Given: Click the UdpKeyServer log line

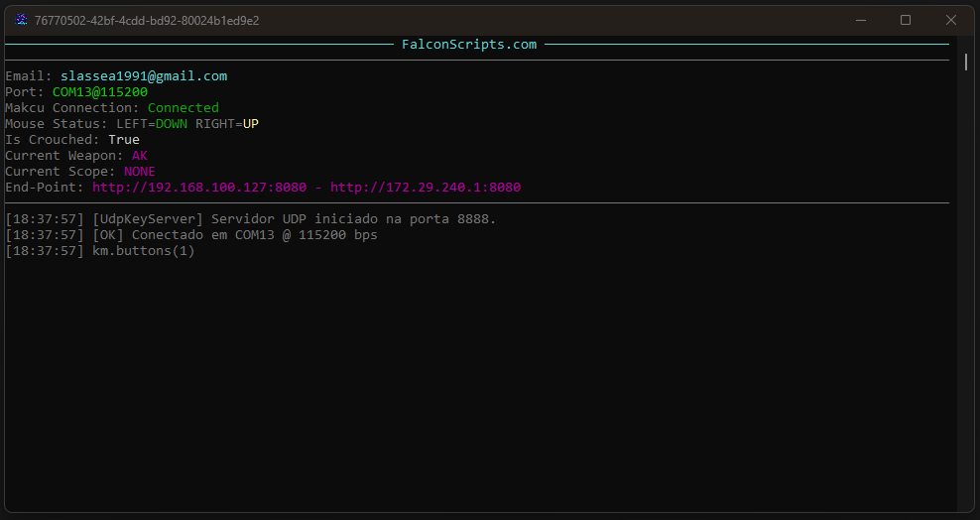Looking at the screenshot, I should click(x=251, y=219).
